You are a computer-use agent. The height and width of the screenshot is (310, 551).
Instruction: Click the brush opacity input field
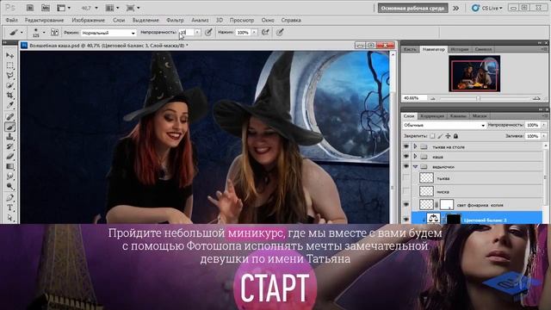coord(187,33)
